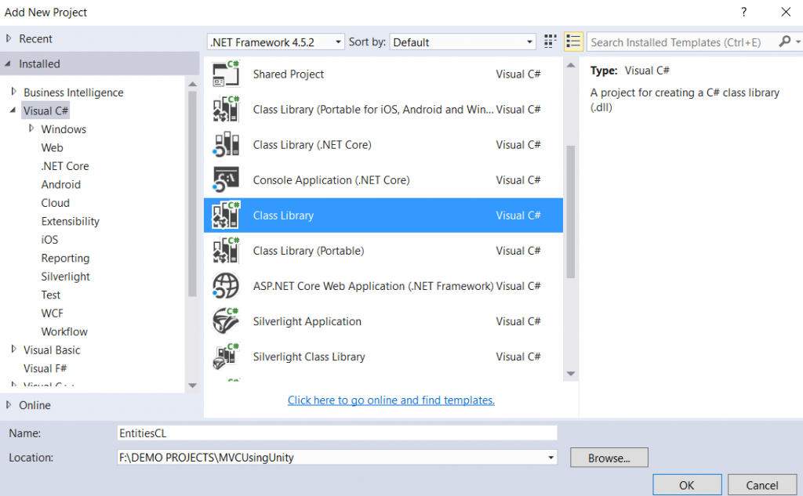Select the Silverlight Application template icon
Image resolution: width=803 pixels, height=496 pixels.
point(226,321)
